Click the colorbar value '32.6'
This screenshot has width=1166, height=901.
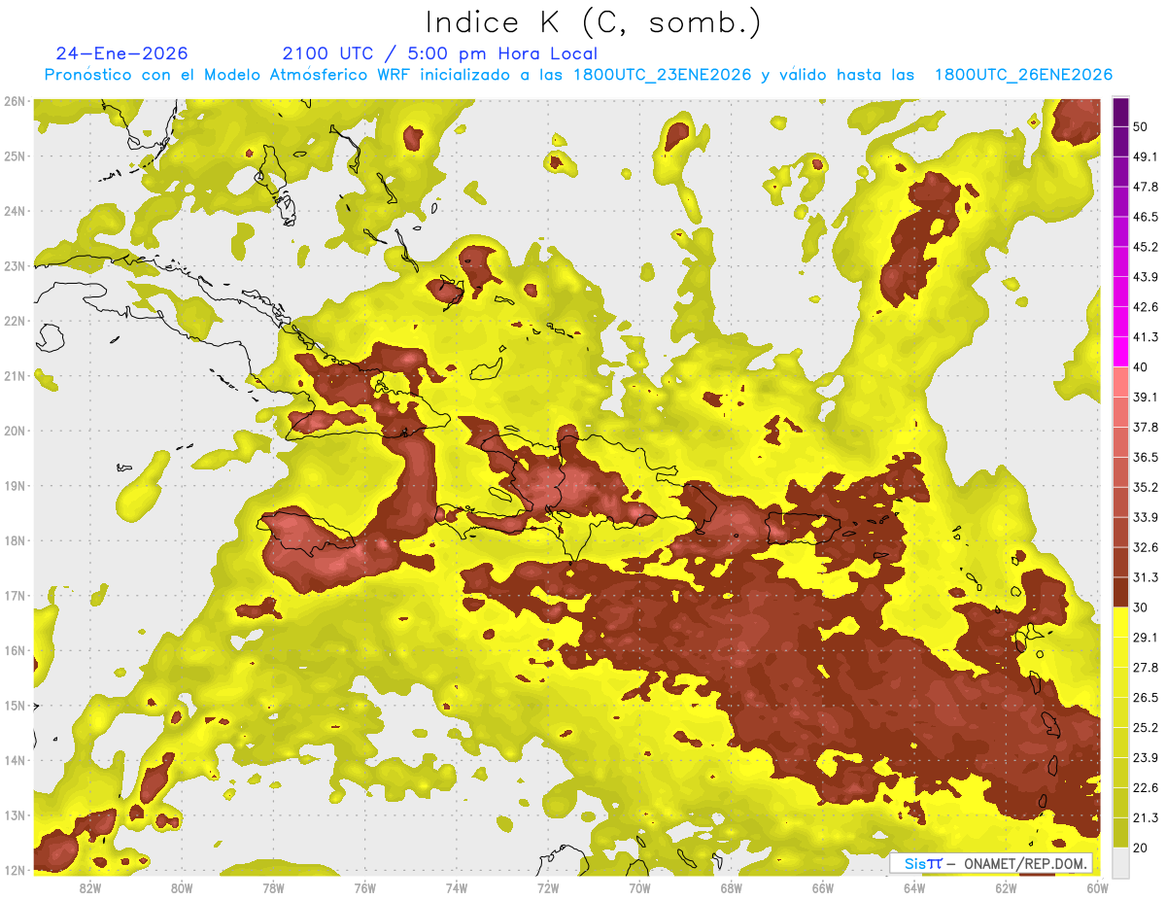[1146, 547]
